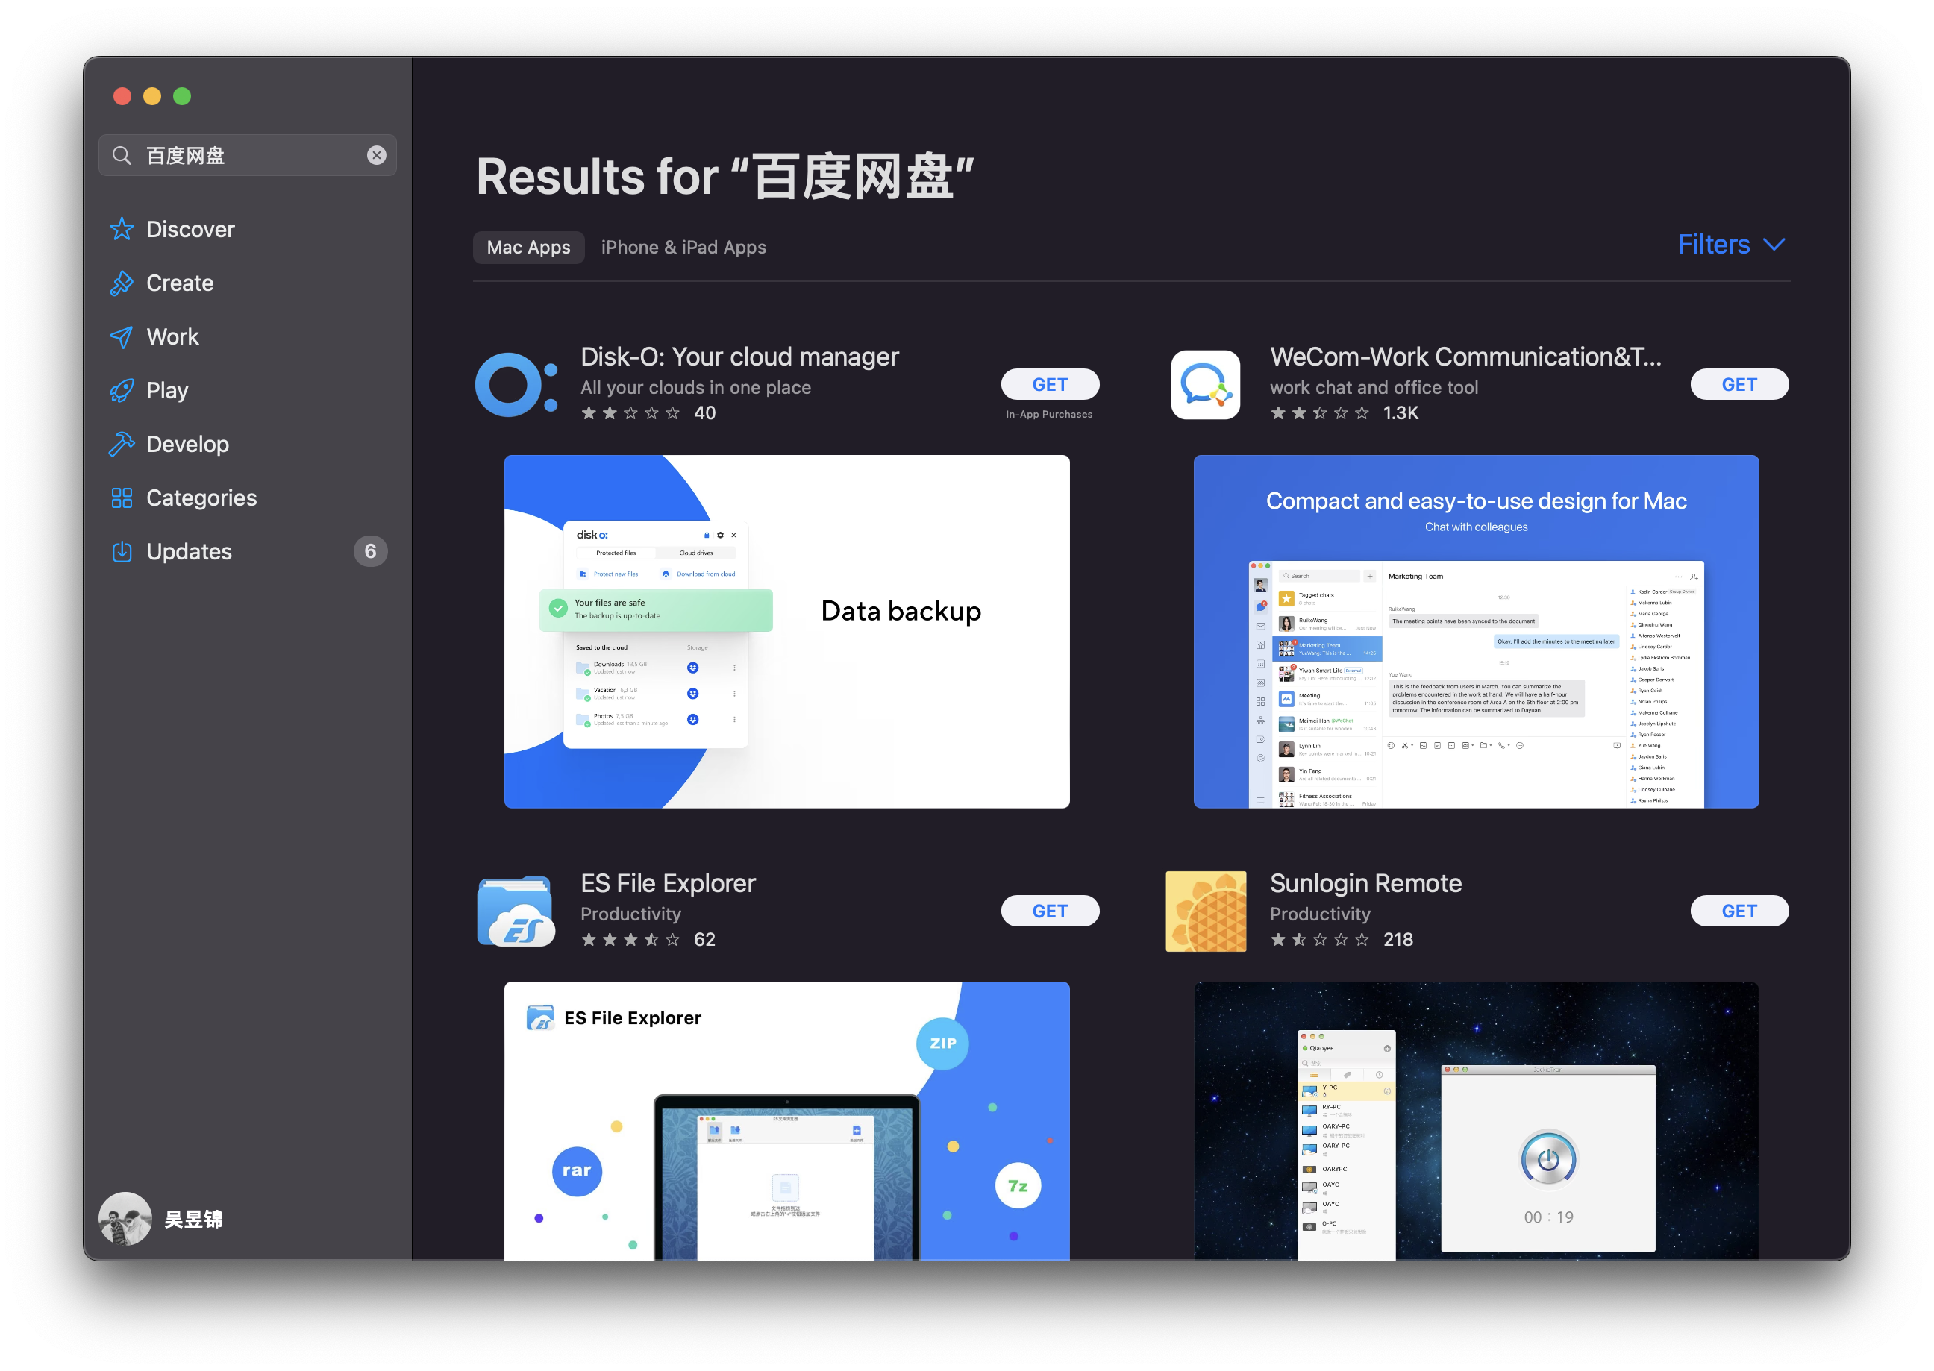Click the 'work chat and office tool' subtitle
The image size is (1934, 1371).
pyautogui.click(x=1373, y=387)
